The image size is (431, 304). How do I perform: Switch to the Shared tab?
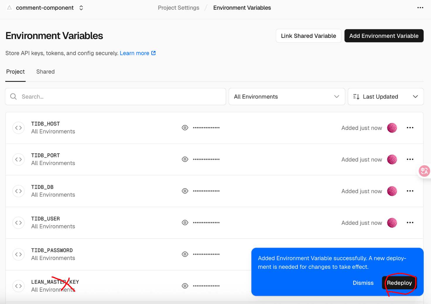(x=45, y=72)
